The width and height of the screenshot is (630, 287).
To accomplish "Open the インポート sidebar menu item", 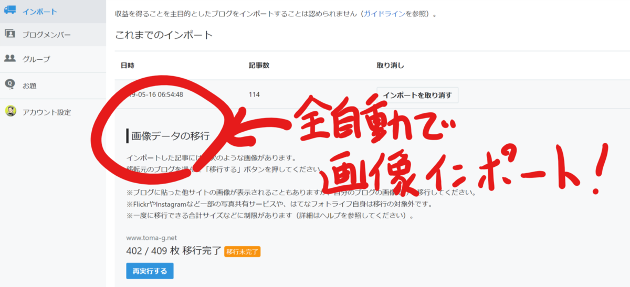I will click(x=53, y=12).
